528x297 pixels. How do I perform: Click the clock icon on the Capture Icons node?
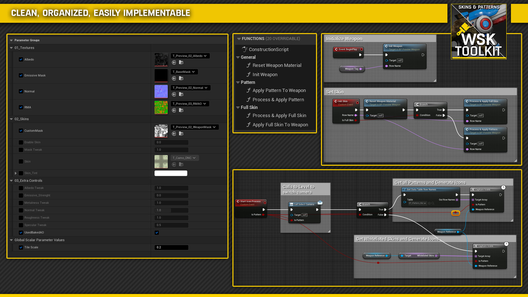click(x=504, y=187)
